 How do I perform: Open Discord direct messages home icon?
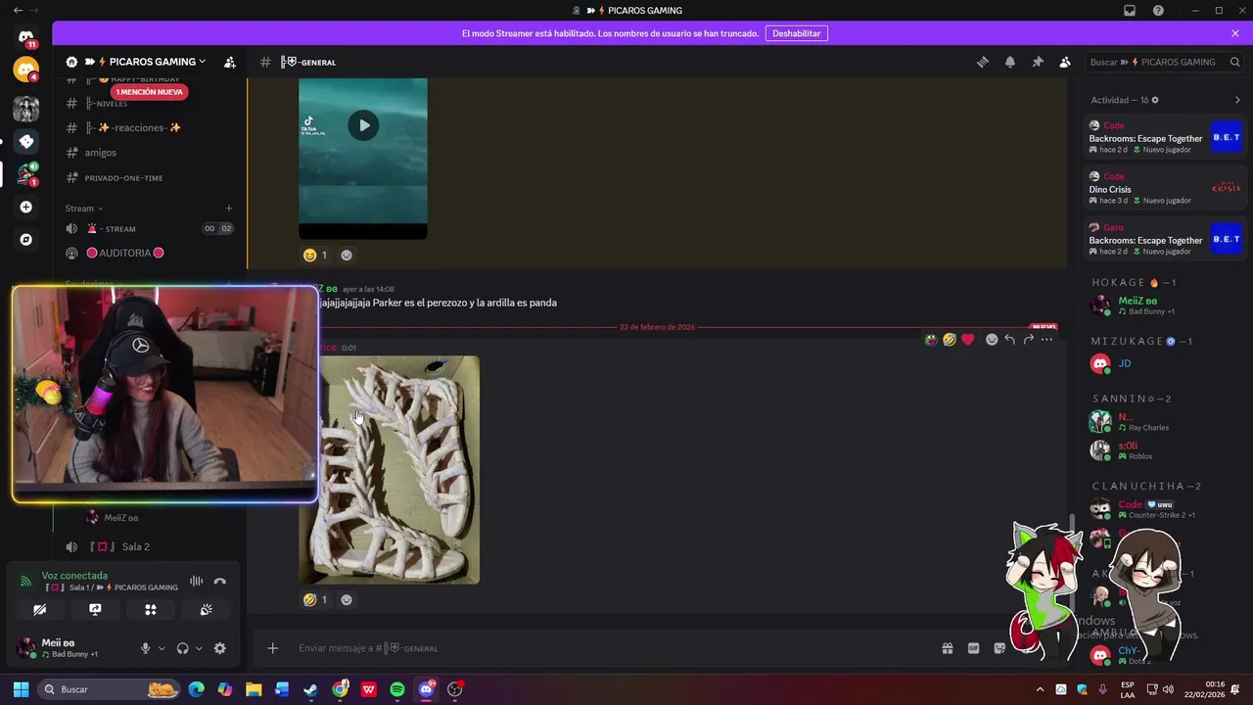[x=25, y=37]
